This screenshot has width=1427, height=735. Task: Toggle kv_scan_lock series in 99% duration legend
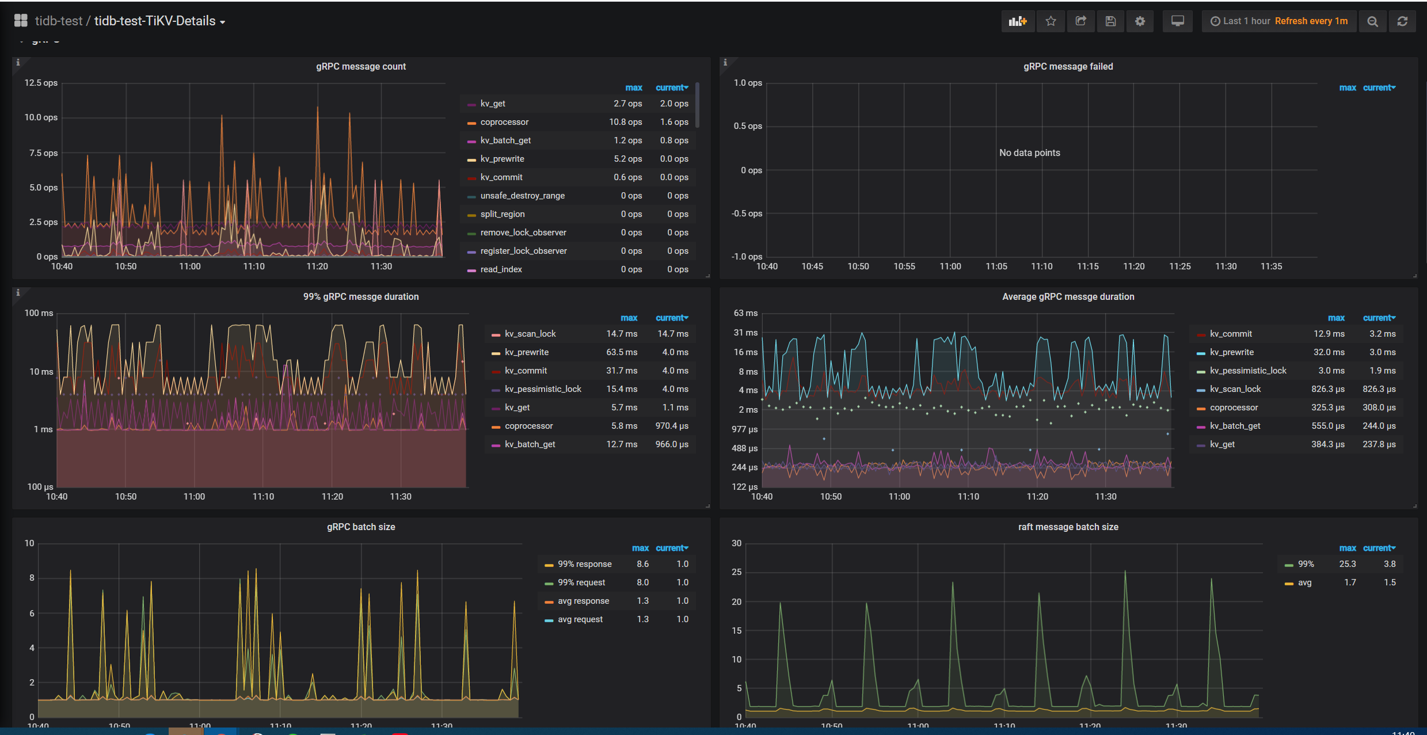[530, 334]
